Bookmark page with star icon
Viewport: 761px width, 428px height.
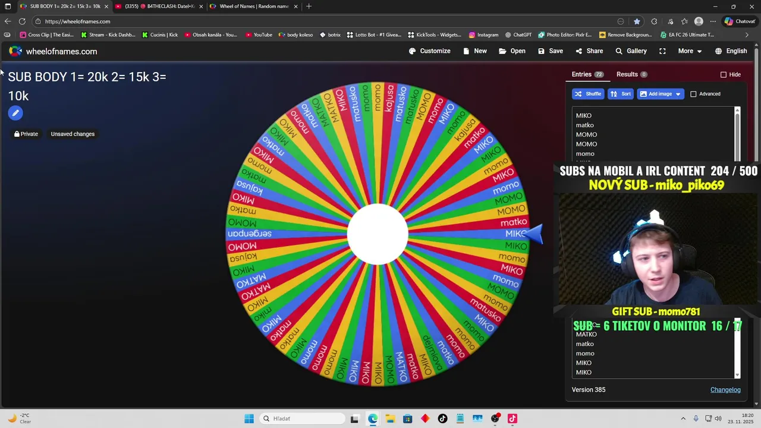(x=637, y=21)
